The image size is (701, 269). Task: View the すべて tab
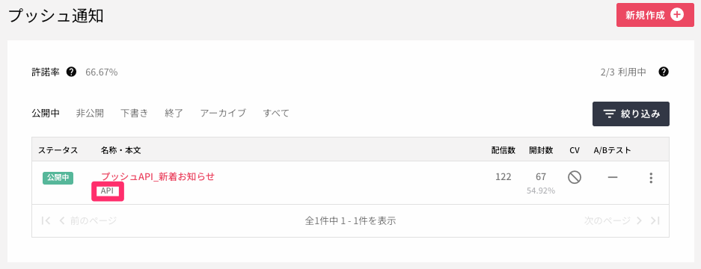276,114
